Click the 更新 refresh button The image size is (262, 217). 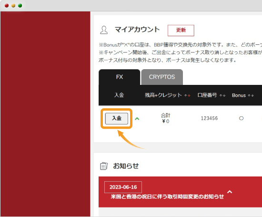[181, 31]
